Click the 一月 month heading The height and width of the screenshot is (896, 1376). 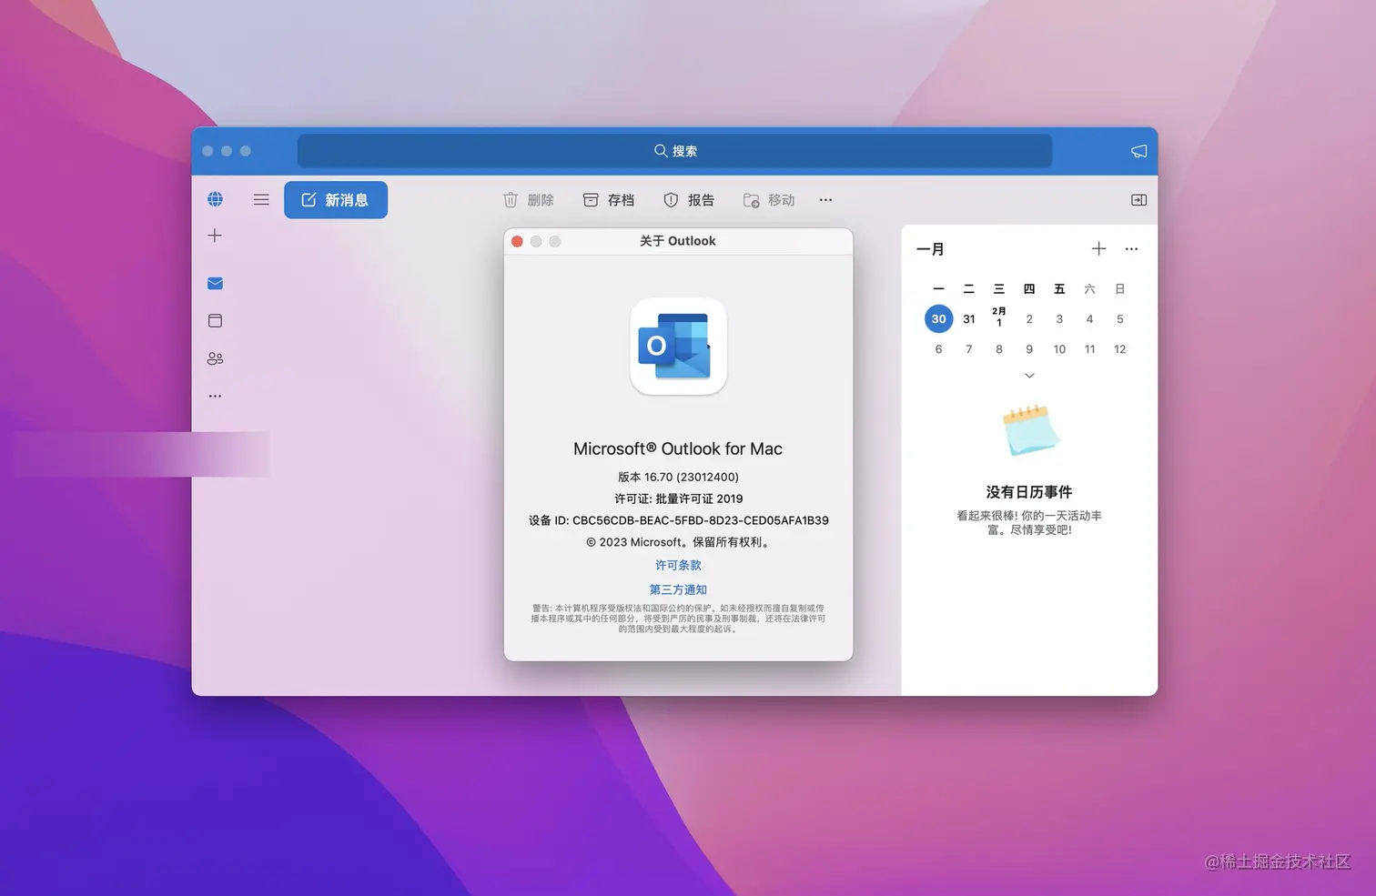930,249
